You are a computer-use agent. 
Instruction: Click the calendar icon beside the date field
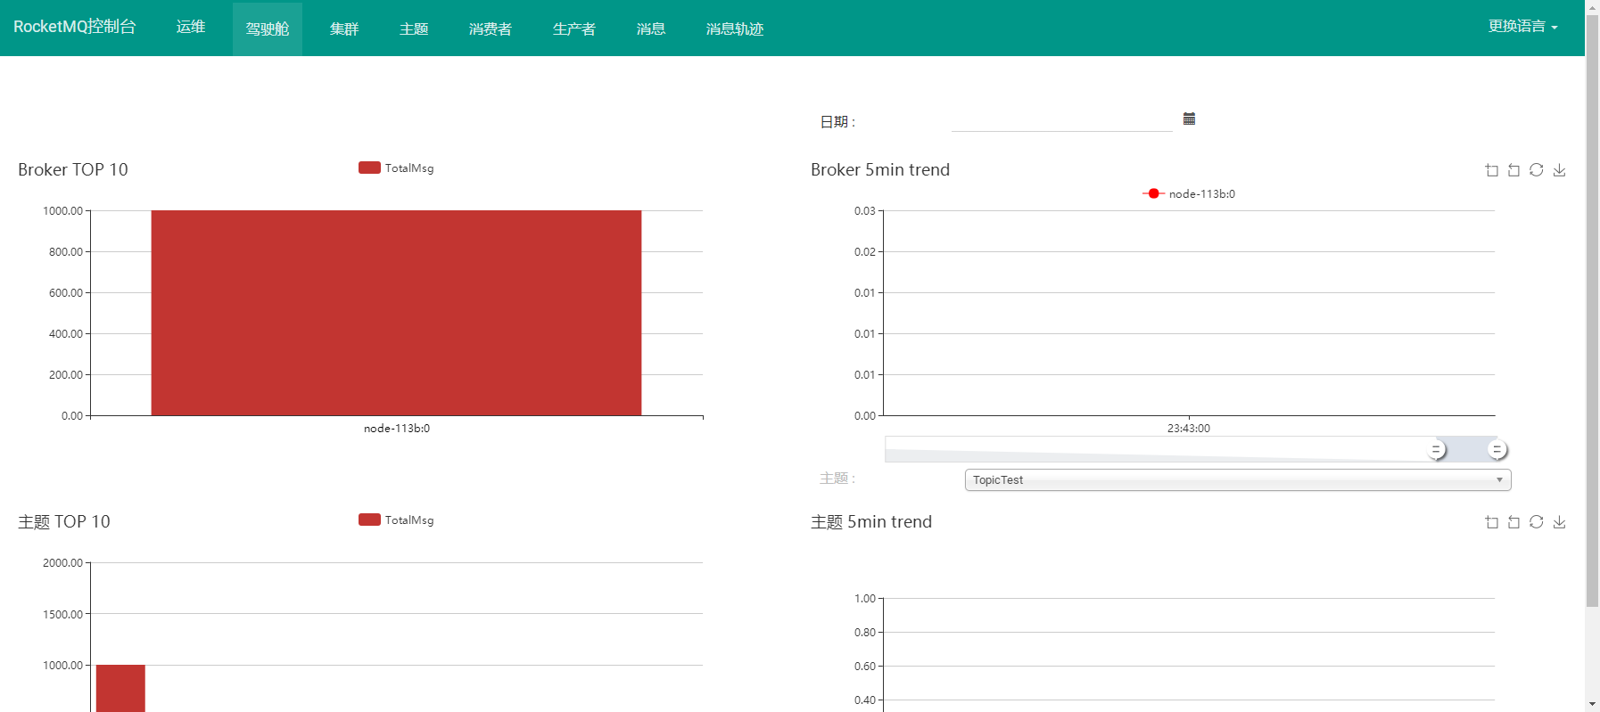coord(1189,119)
